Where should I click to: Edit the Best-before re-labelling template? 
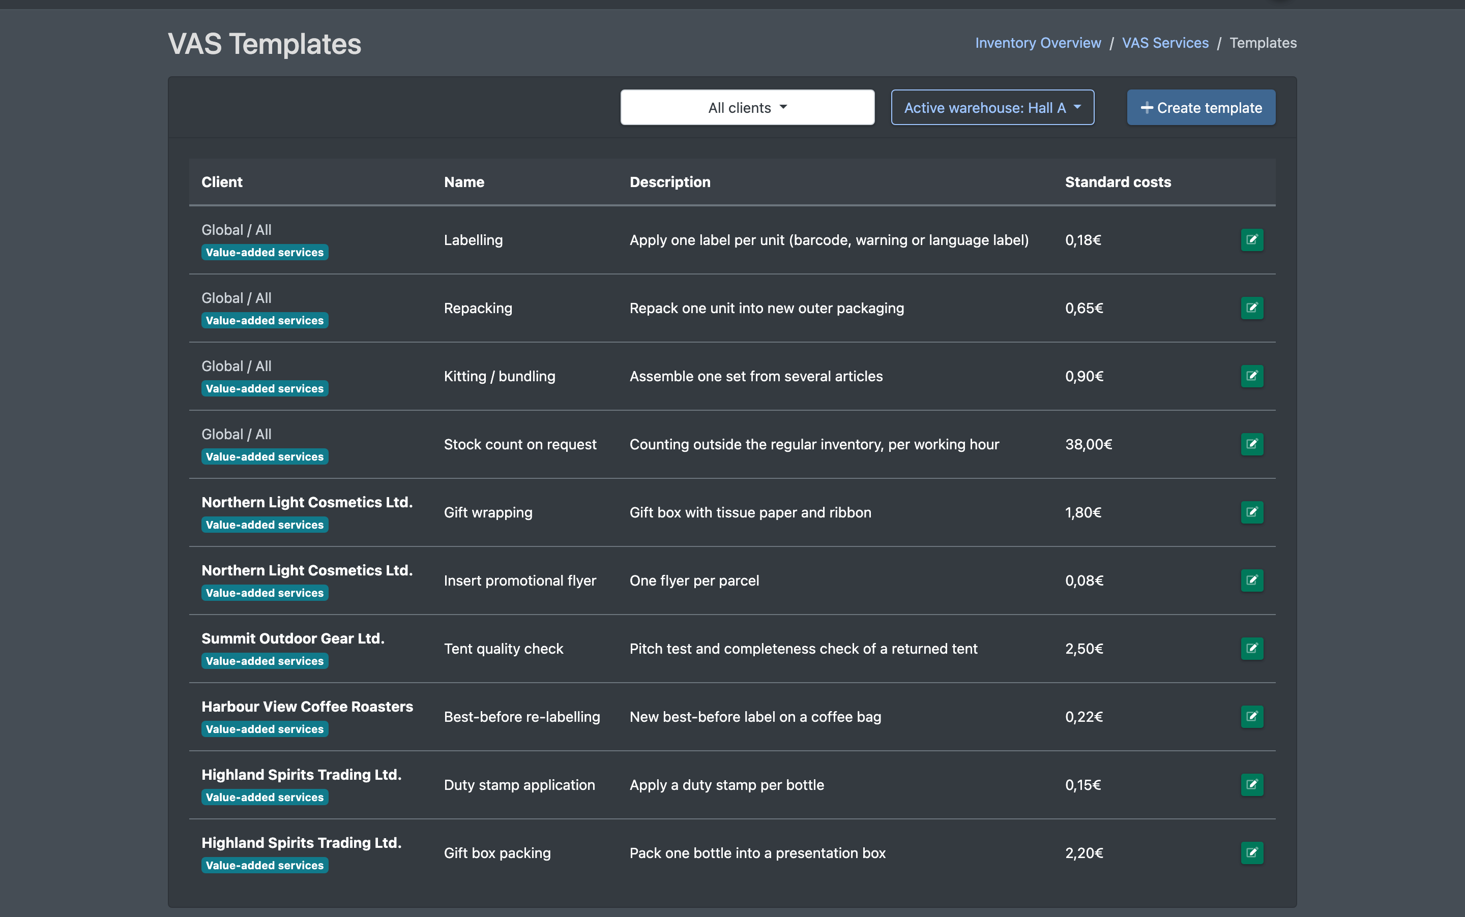pyautogui.click(x=1251, y=717)
